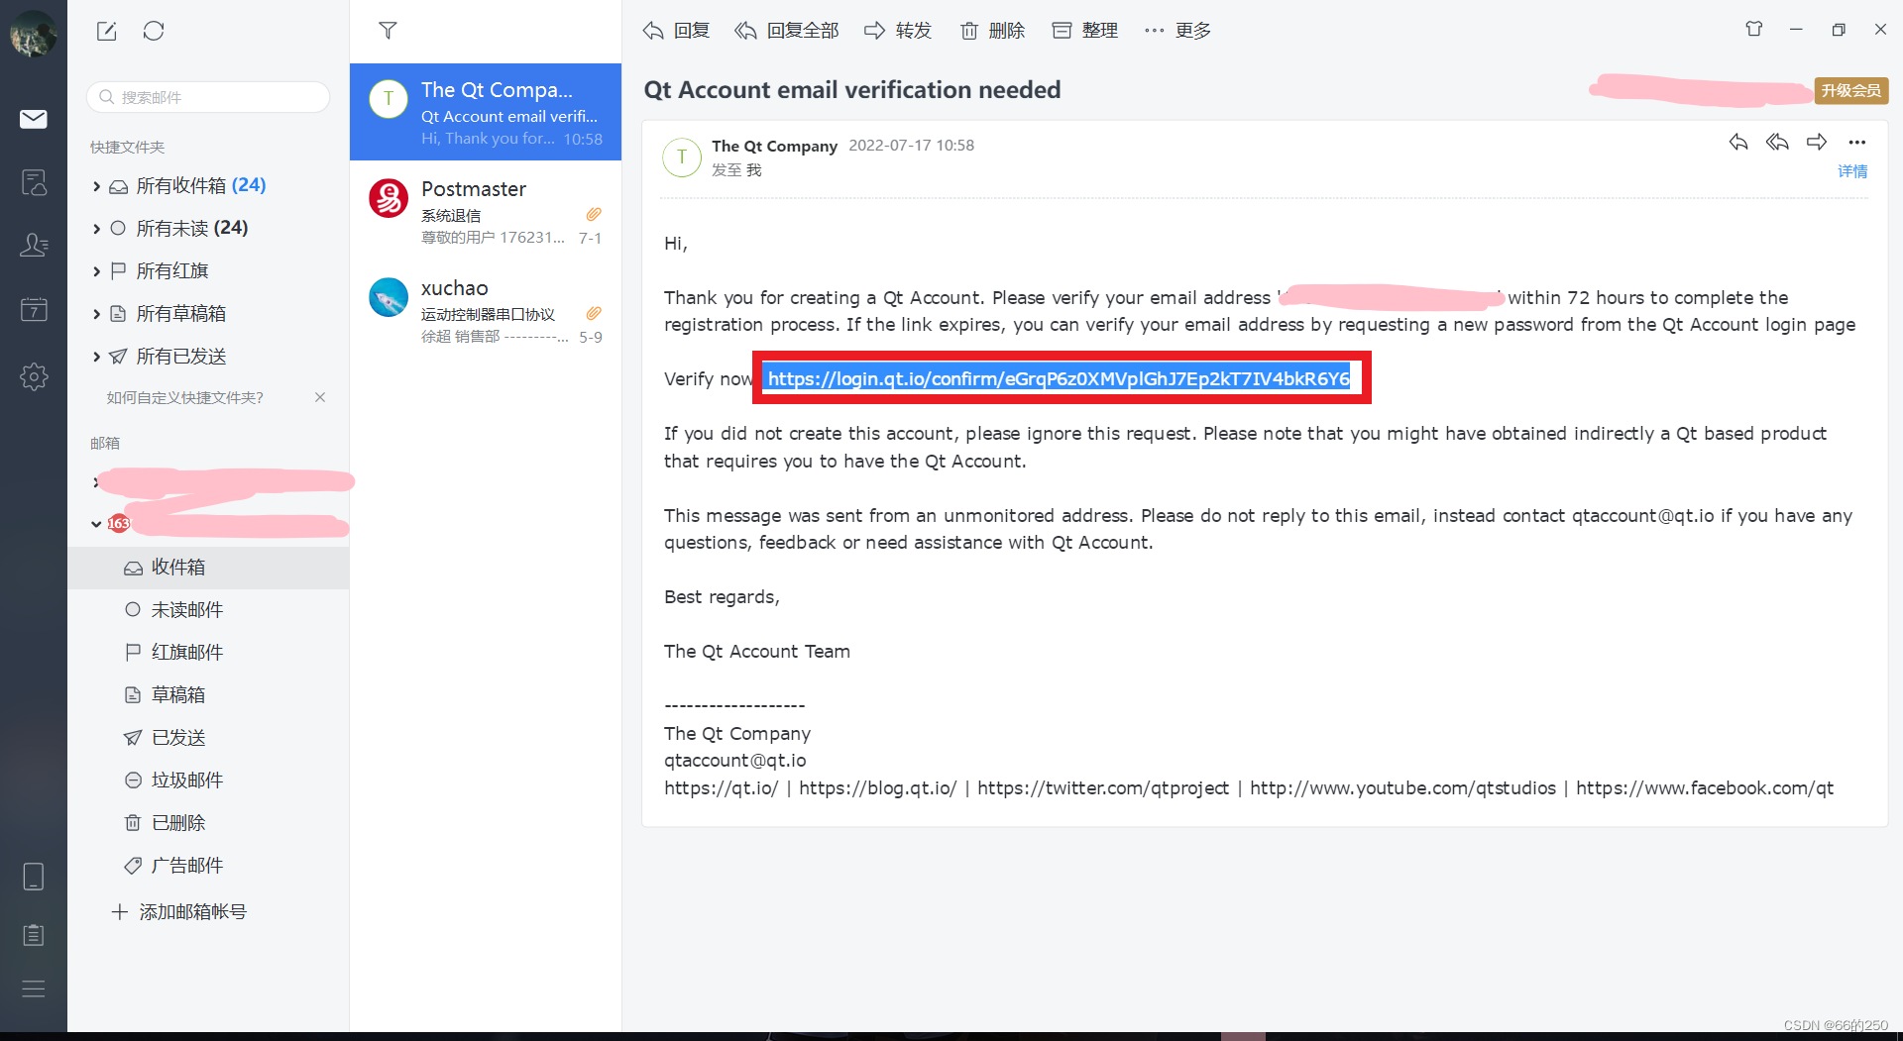Click 添加邮箱帐号 to add an account
Image resolution: width=1903 pixels, height=1041 pixels.
(x=179, y=912)
